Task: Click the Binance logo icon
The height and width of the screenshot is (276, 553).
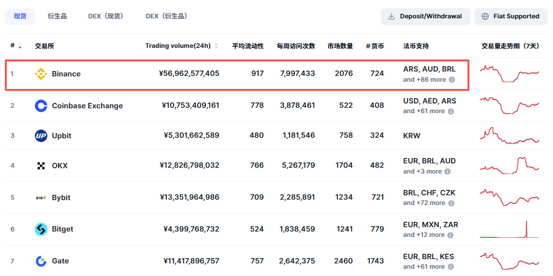Action: pyautogui.click(x=41, y=73)
